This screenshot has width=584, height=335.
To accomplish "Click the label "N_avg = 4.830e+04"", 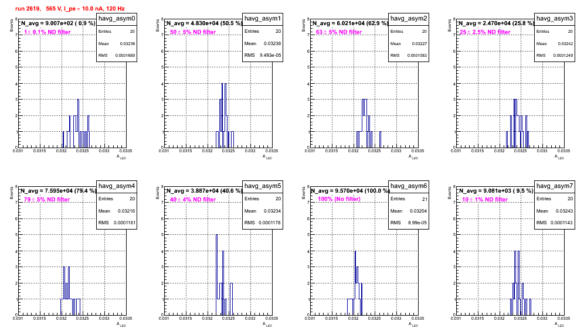I will (x=192, y=23).
